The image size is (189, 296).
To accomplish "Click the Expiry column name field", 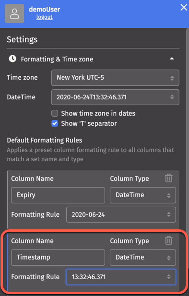I will point(58,195).
